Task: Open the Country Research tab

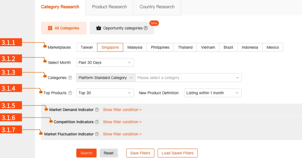Action: (157, 7)
